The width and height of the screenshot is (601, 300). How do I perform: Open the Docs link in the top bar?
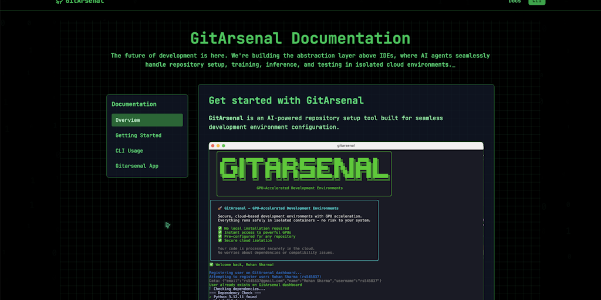[514, 1]
